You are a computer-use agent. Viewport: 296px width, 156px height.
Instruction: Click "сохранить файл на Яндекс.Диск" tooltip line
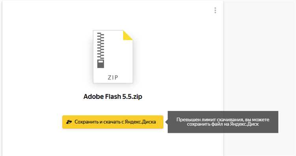(x=223, y=124)
